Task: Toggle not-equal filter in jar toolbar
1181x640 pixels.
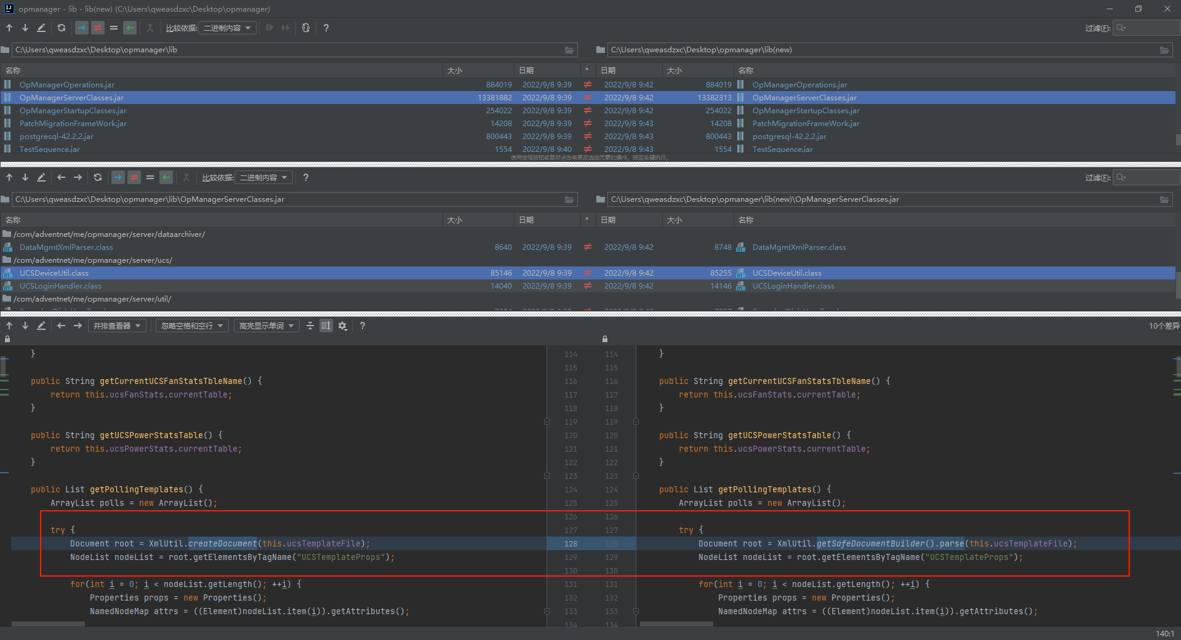Action: [134, 177]
